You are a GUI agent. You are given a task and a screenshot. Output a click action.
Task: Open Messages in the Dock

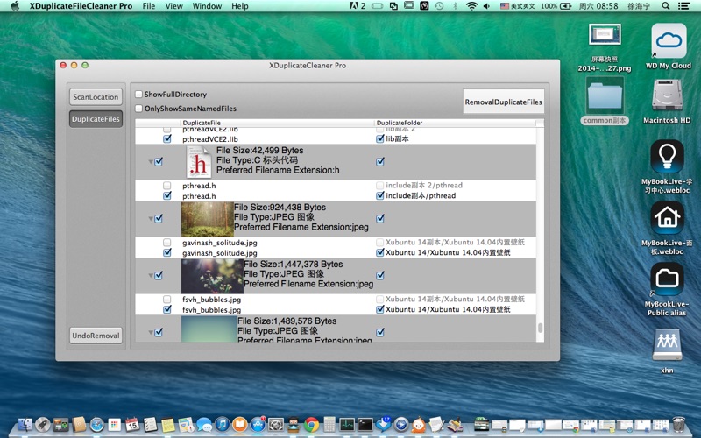204,424
